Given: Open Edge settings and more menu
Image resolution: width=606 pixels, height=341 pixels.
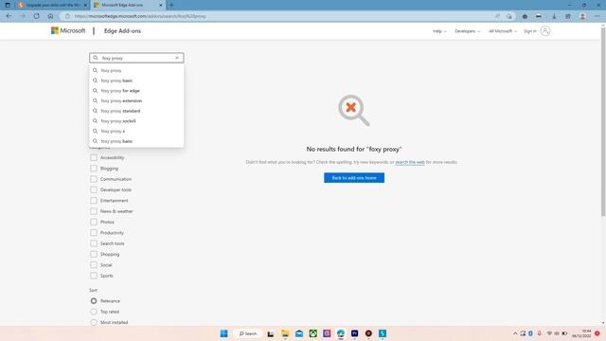Looking at the screenshot, I should pyautogui.click(x=597, y=16).
